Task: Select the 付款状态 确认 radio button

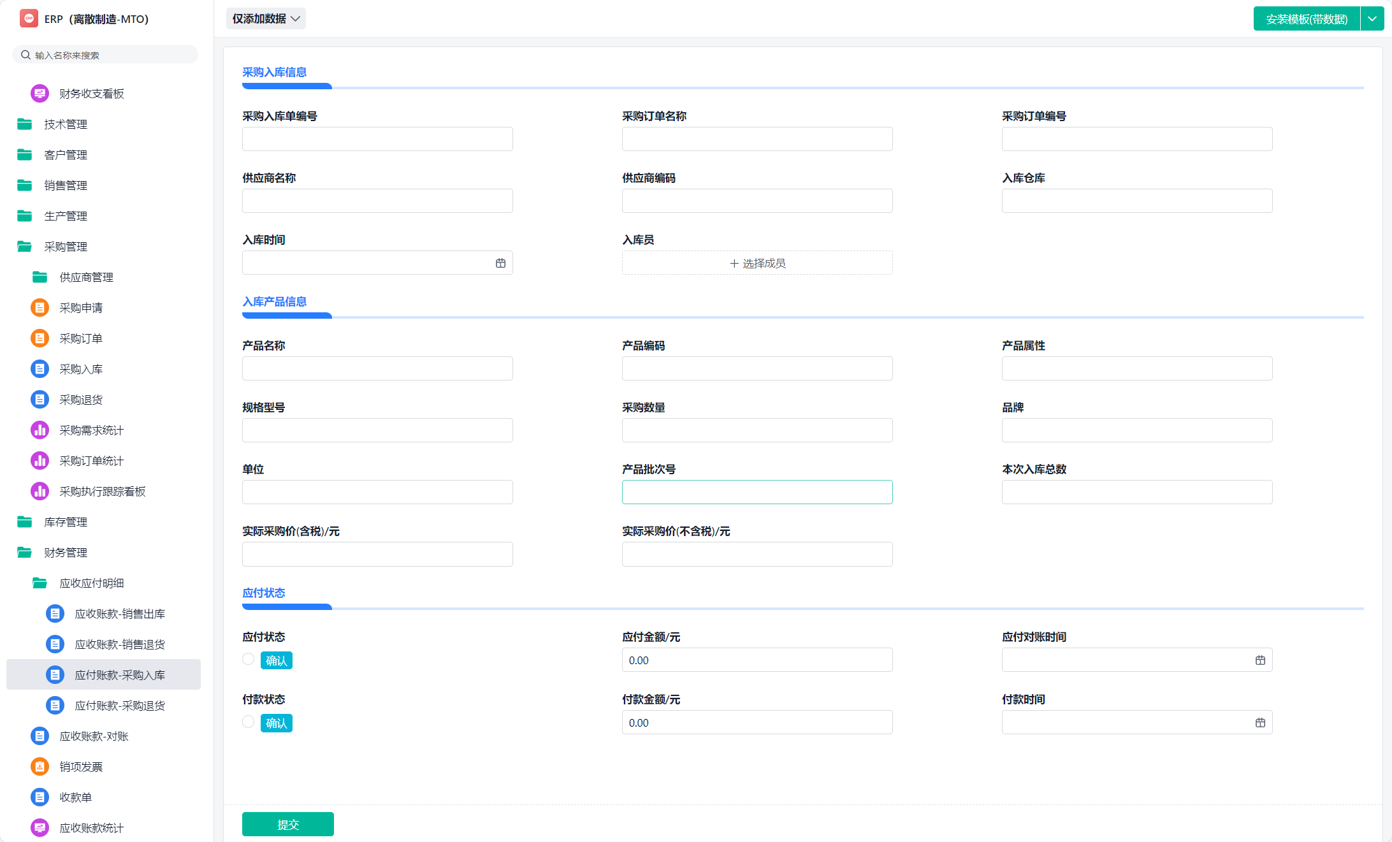Action: [249, 722]
